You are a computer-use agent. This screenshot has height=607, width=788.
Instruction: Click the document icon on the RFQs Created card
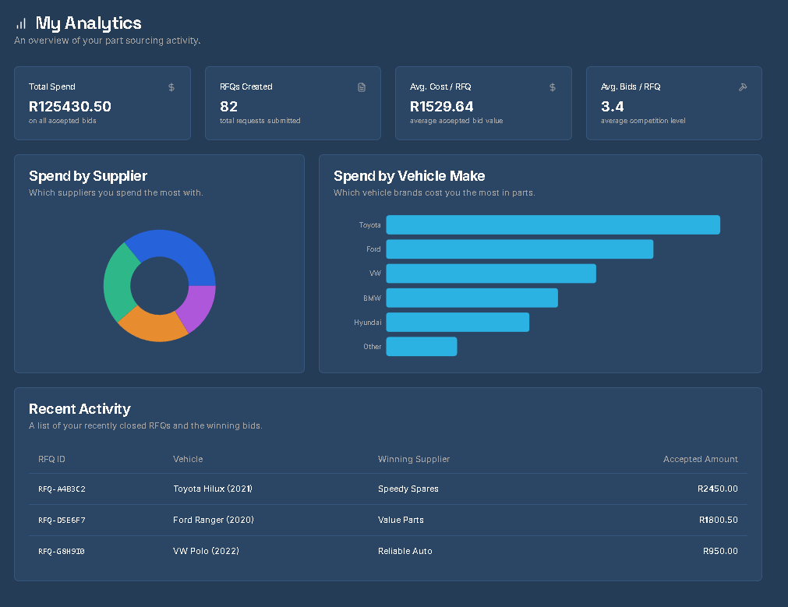point(362,87)
